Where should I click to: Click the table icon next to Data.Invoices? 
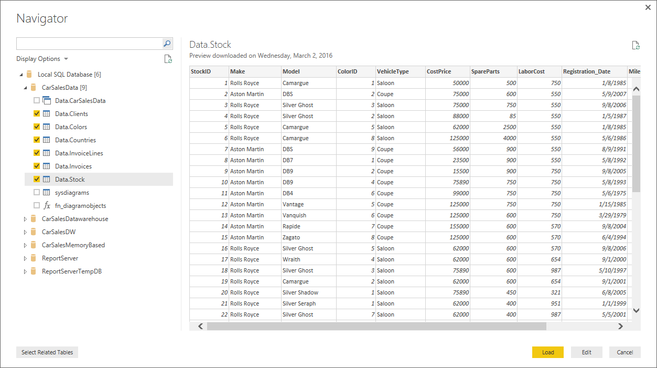(x=47, y=166)
